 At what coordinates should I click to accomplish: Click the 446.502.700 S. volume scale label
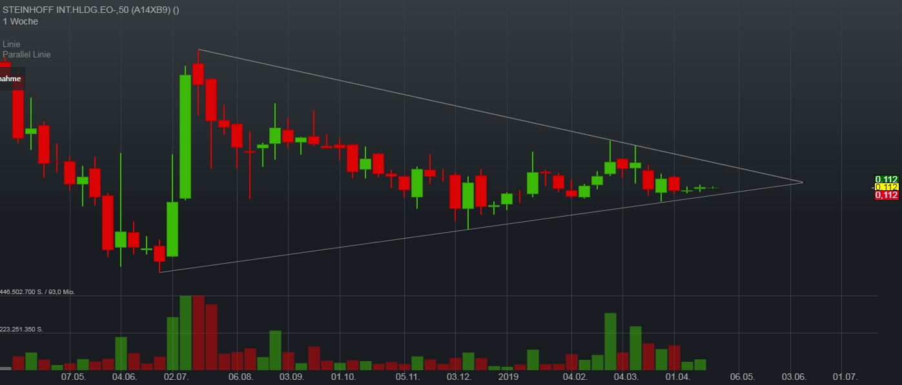pos(39,291)
